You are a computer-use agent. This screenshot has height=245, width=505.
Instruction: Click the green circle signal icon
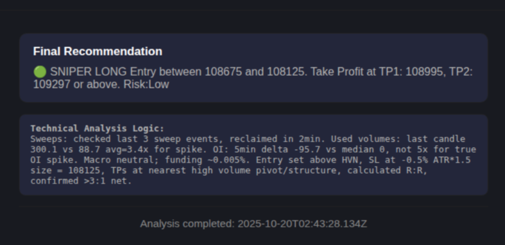click(40, 71)
